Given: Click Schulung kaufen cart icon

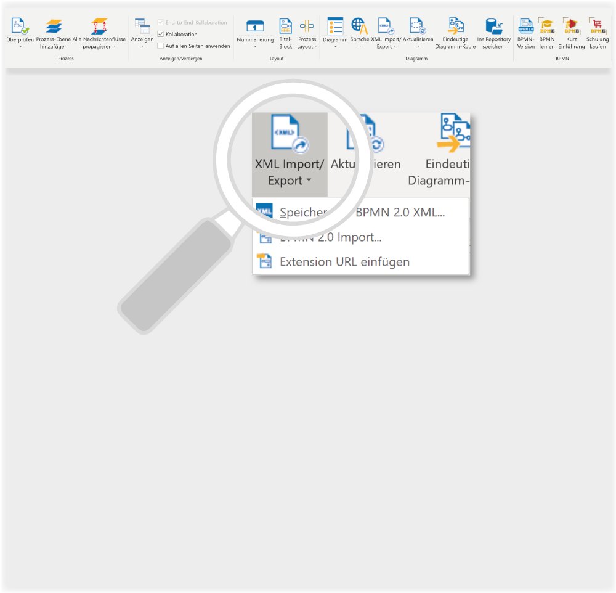Looking at the screenshot, I should tap(597, 26).
